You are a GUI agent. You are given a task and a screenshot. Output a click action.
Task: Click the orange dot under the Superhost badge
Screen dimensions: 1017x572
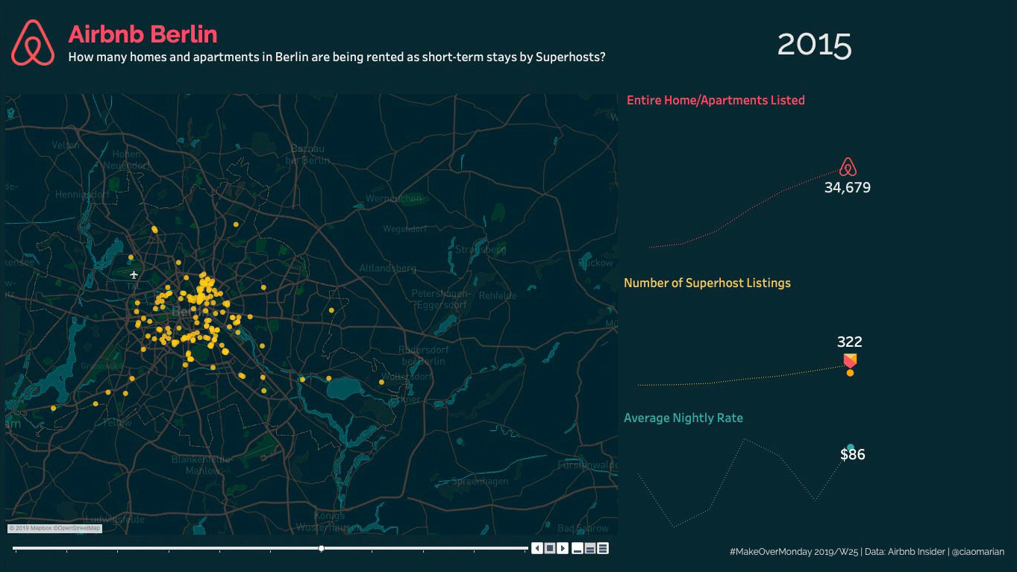coord(850,372)
